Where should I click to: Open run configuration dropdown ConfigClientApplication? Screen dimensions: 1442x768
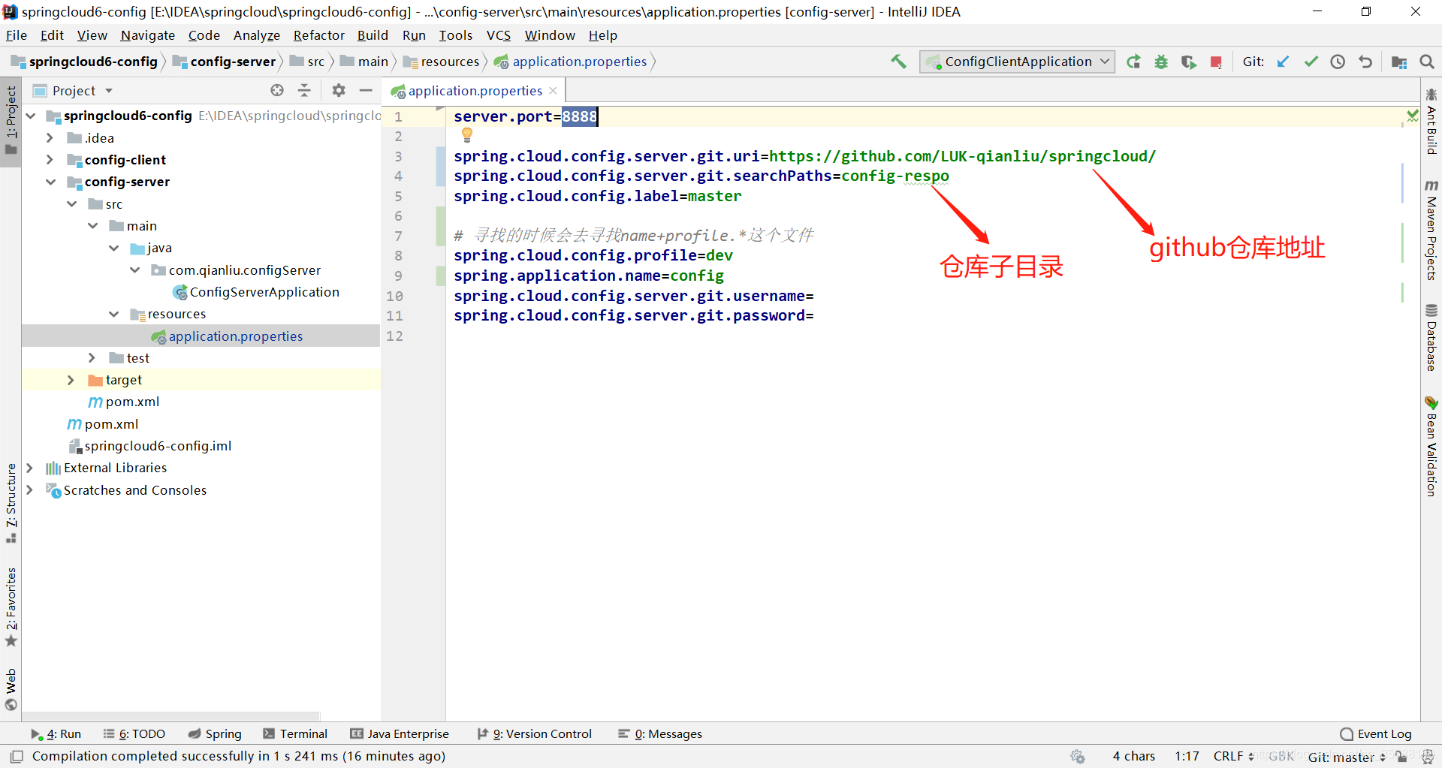[x=1017, y=62]
